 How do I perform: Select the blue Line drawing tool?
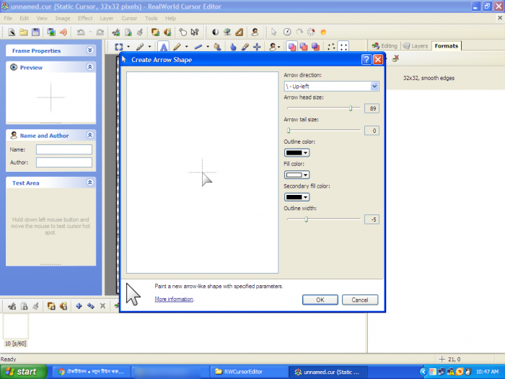coord(198,47)
